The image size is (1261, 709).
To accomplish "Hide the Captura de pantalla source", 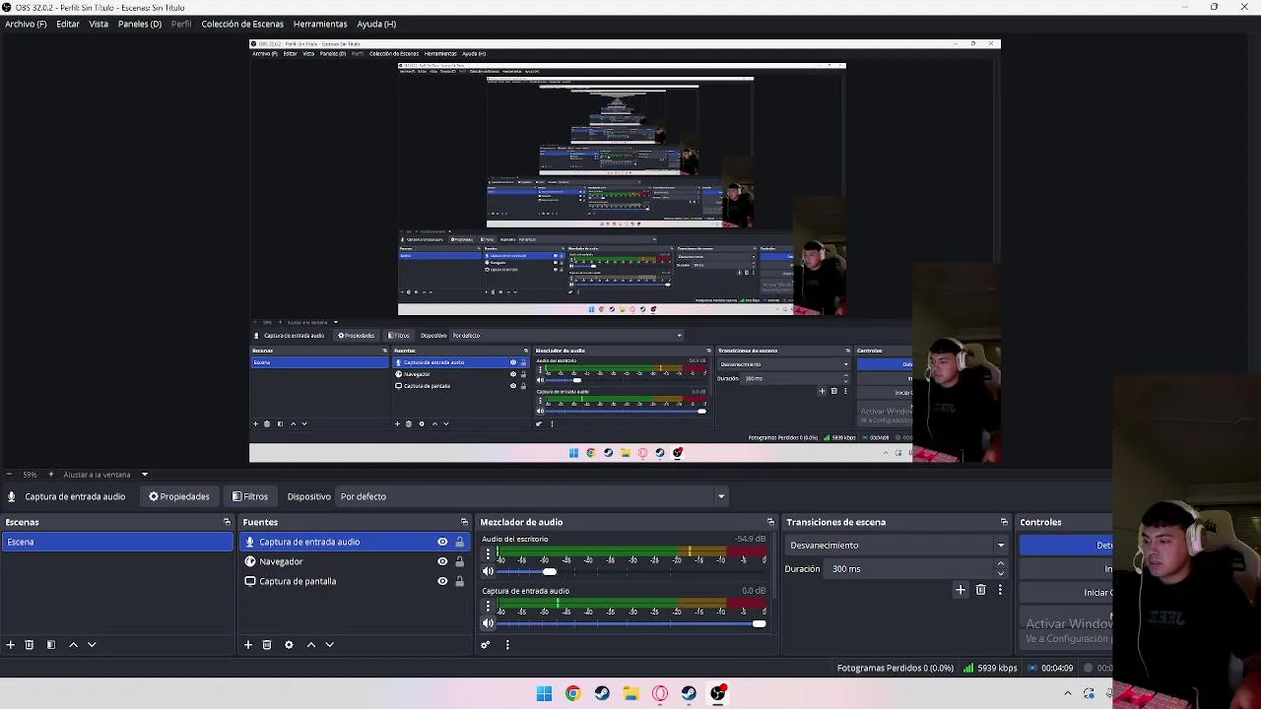I will coord(442,581).
